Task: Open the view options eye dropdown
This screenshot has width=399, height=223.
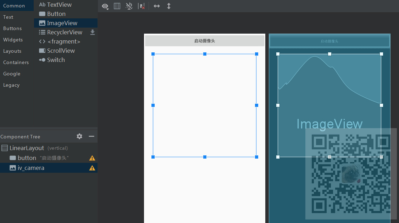Action: click(105, 6)
